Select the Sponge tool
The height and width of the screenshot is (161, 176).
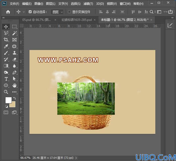(6, 72)
